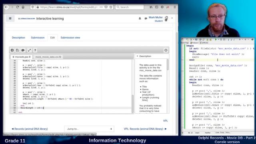This screenshot has height=144, width=256.
Task: Open the Firefox hamburger menu
Action: click(x=175, y=7)
